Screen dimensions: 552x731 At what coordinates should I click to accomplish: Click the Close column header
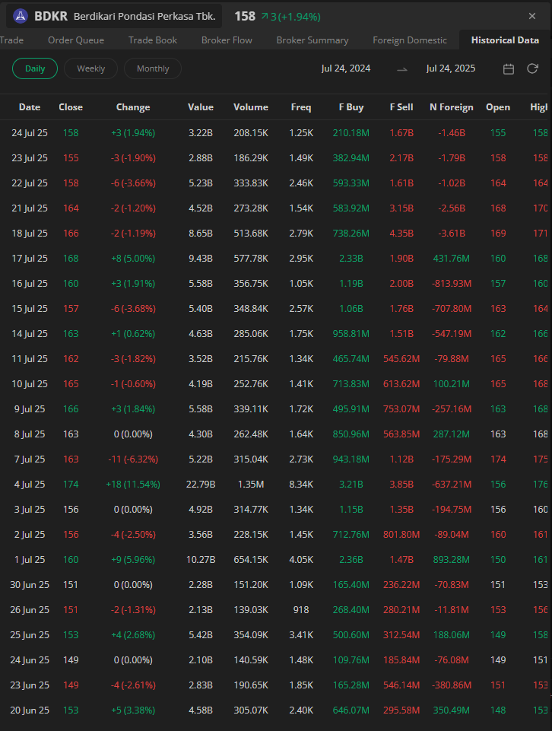click(x=71, y=107)
